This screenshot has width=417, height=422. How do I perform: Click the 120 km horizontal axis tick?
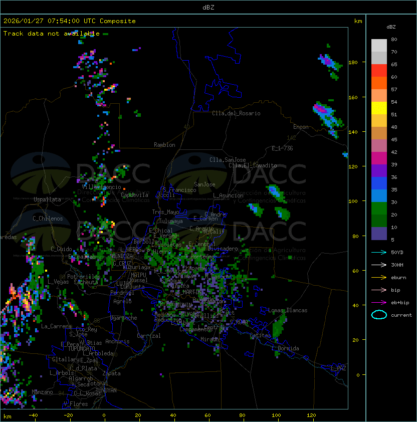311,415
